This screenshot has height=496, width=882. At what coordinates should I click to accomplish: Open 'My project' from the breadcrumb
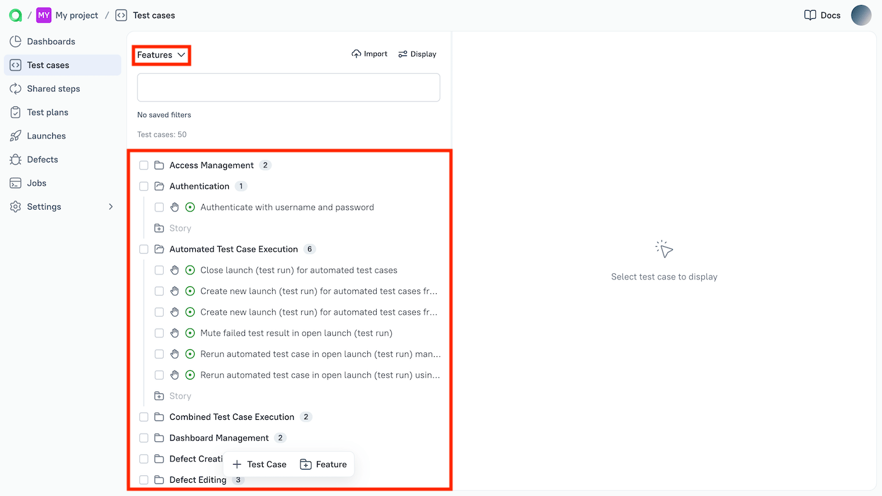tap(77, 14)
